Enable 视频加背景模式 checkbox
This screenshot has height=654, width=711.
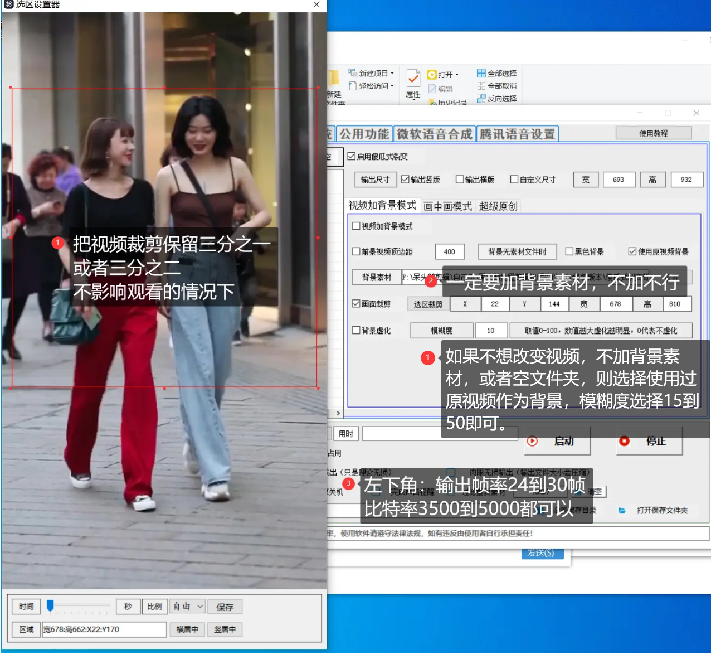coord(356,226)
